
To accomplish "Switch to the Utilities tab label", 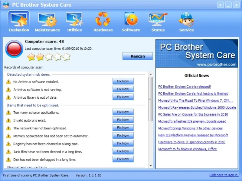I will (74, 30).
